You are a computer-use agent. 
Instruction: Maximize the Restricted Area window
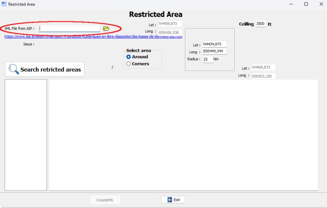click(306, 4)
